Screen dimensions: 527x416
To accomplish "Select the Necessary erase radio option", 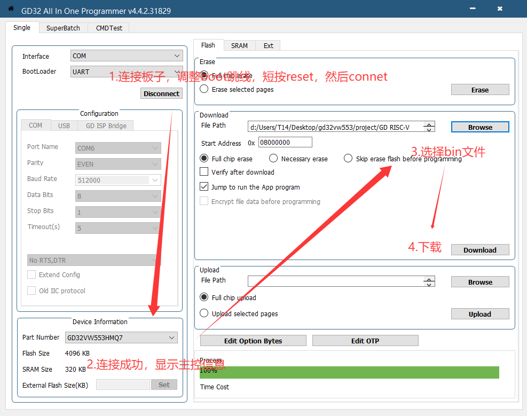I will [273, 159].
